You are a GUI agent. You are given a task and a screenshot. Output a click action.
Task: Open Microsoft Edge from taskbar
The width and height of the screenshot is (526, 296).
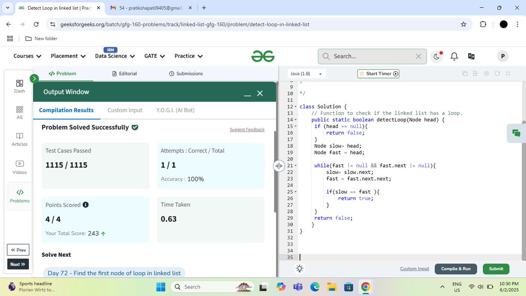point(315,287)
